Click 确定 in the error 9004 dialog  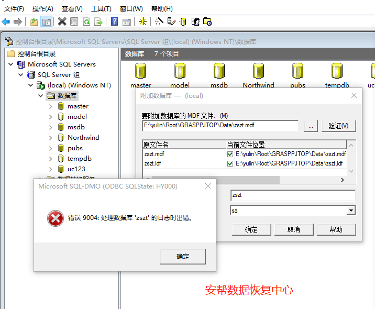click(x=183, y=257)
